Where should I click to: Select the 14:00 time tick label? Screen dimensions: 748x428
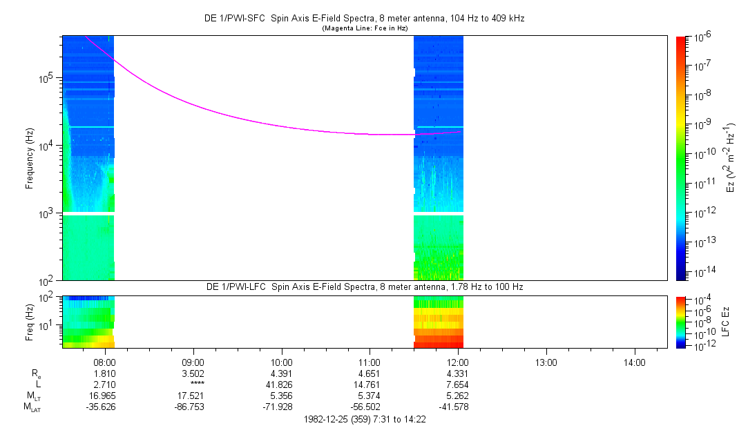tap(635, 361)
